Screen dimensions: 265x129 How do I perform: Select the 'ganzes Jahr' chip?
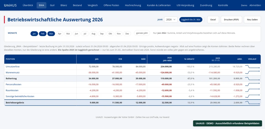[x=142, y=33]
